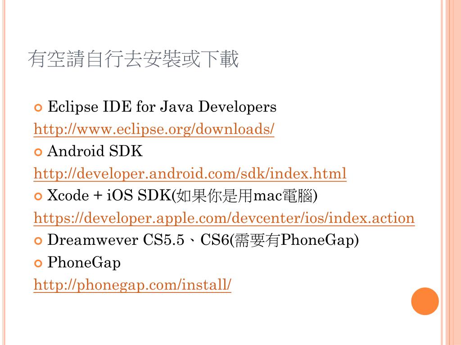Click the Dreamwever CS5.5、CS6 bullet text
The image size is (461, 345).
[x=203, y=240]
